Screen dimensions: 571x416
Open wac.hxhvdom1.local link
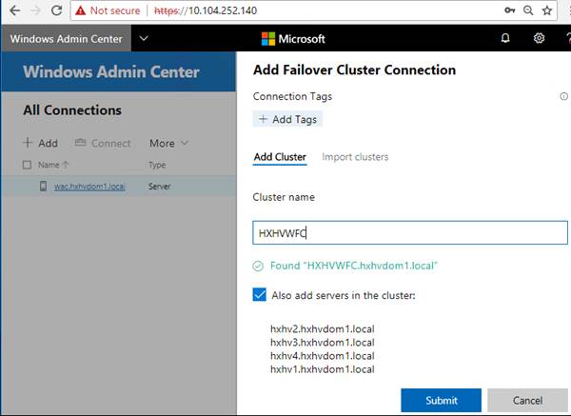(x=89, y=187)
